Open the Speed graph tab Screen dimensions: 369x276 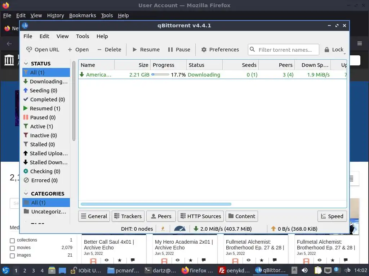[332, 216]
